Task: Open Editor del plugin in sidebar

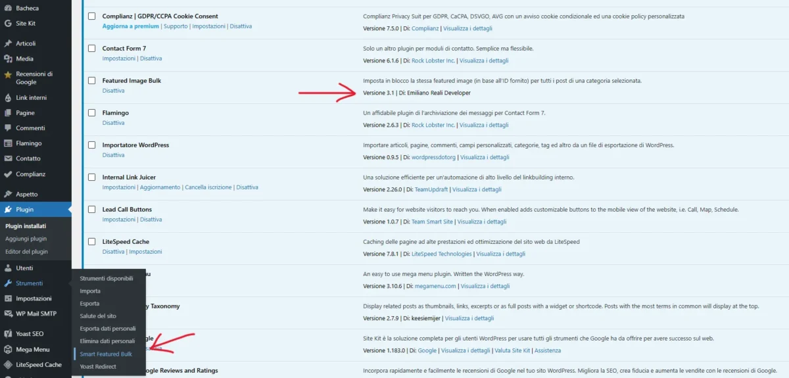Action: click(26, 251)
